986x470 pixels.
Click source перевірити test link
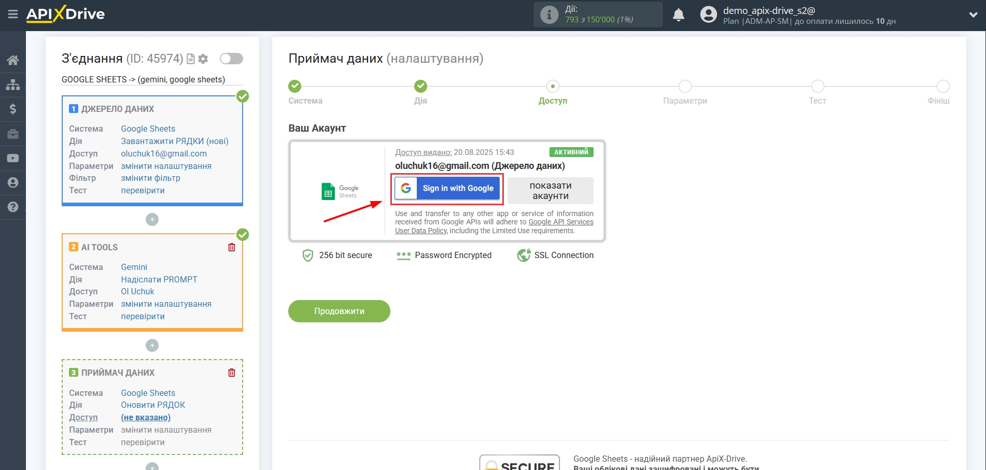pos(143,190)
